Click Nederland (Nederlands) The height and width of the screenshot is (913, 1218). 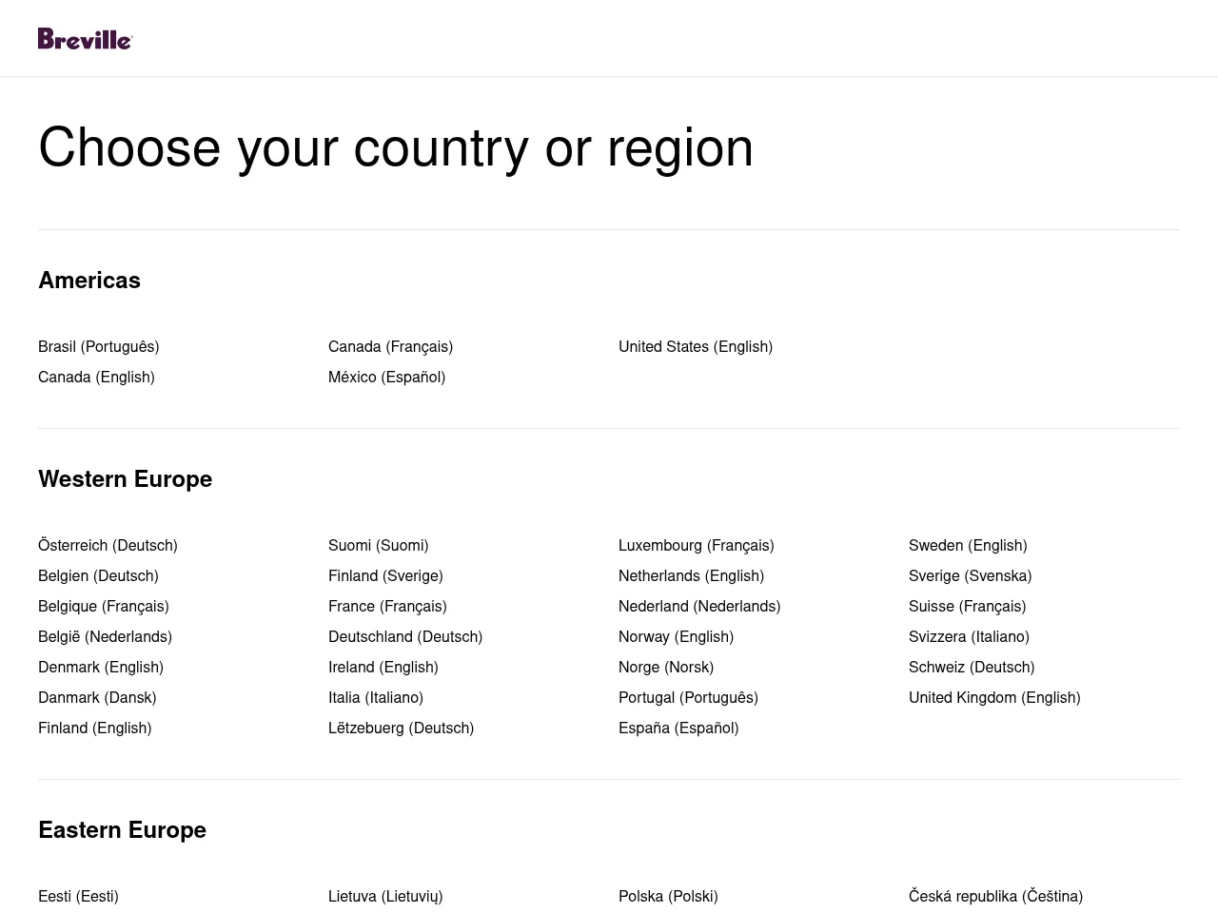(x=699, y=607)
